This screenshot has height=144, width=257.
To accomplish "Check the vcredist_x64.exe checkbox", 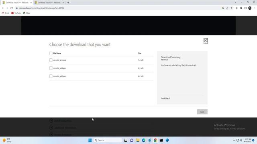I will [x=51, y=68].
